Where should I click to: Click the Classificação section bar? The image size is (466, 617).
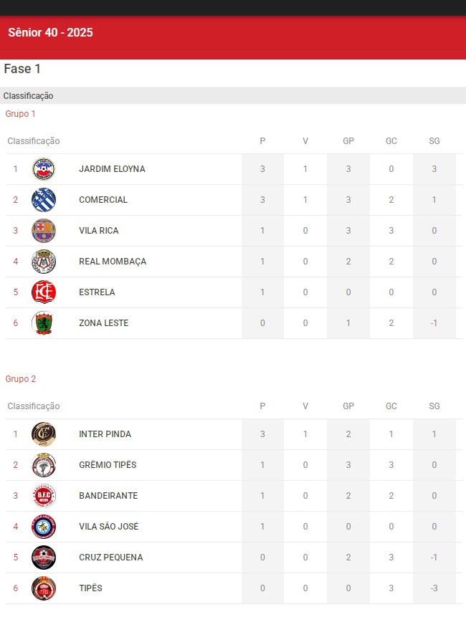(x=29, y=96)
